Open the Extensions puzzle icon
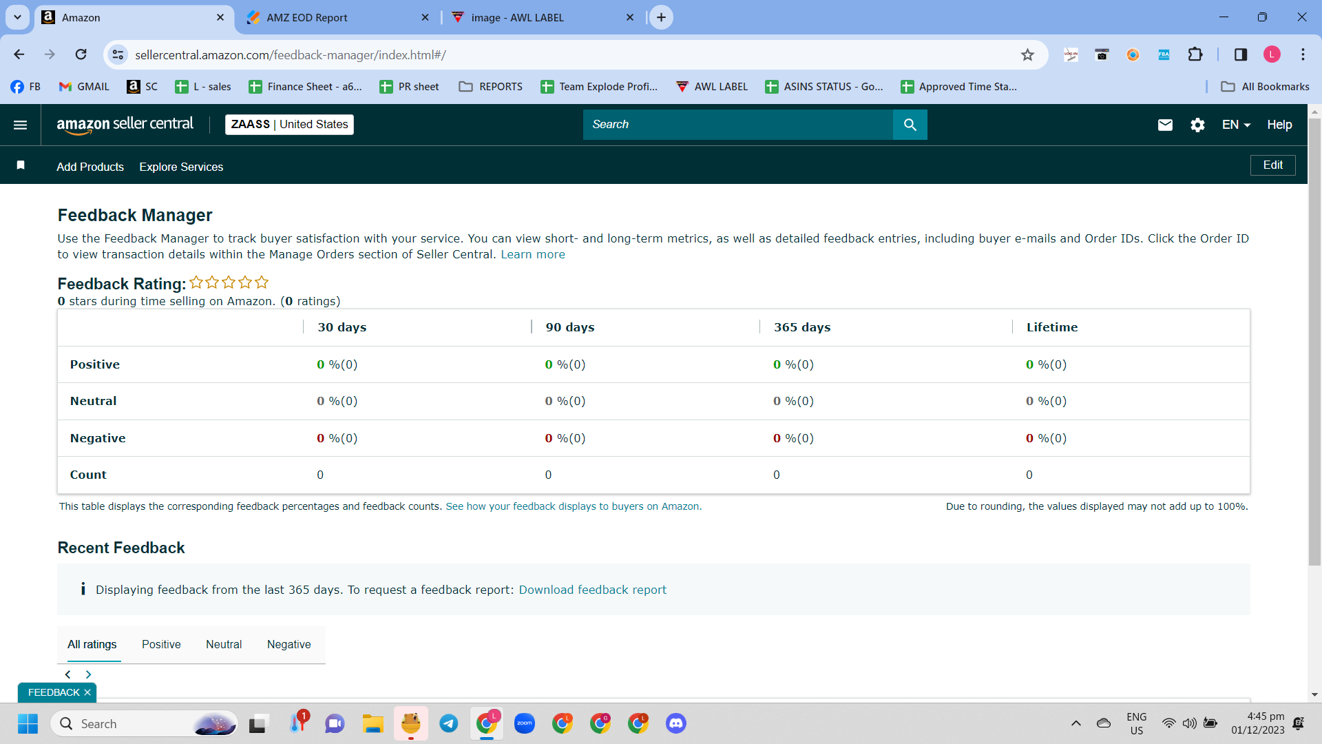Screen dimensions: 1322x744 1195,54
